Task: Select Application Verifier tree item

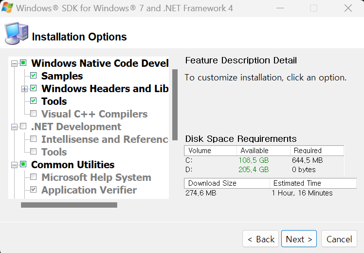Action: (89, 190)
